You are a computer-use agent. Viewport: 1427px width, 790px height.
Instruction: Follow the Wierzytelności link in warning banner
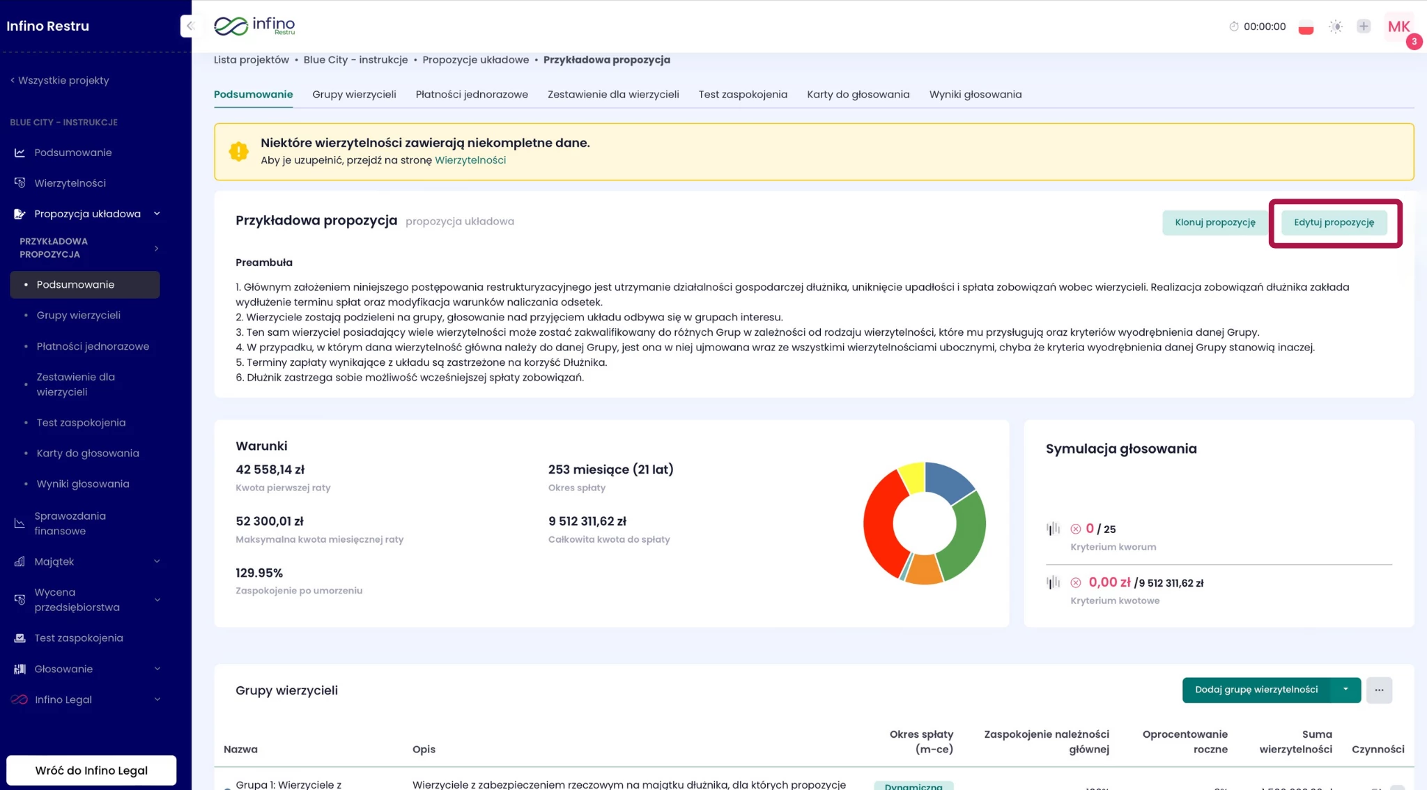tap(470, 160)
